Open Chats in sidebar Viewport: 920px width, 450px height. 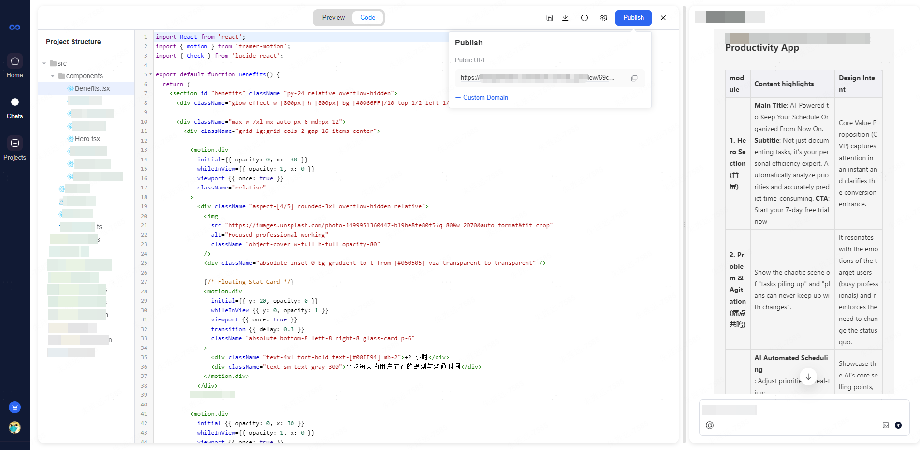click(x=15, y=107)
